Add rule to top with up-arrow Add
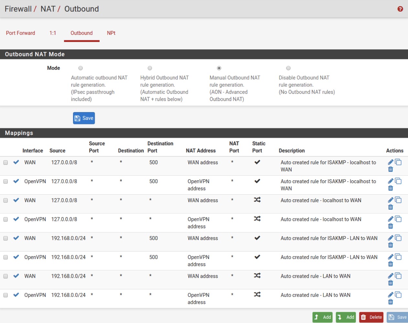 [x=323, y=317]
